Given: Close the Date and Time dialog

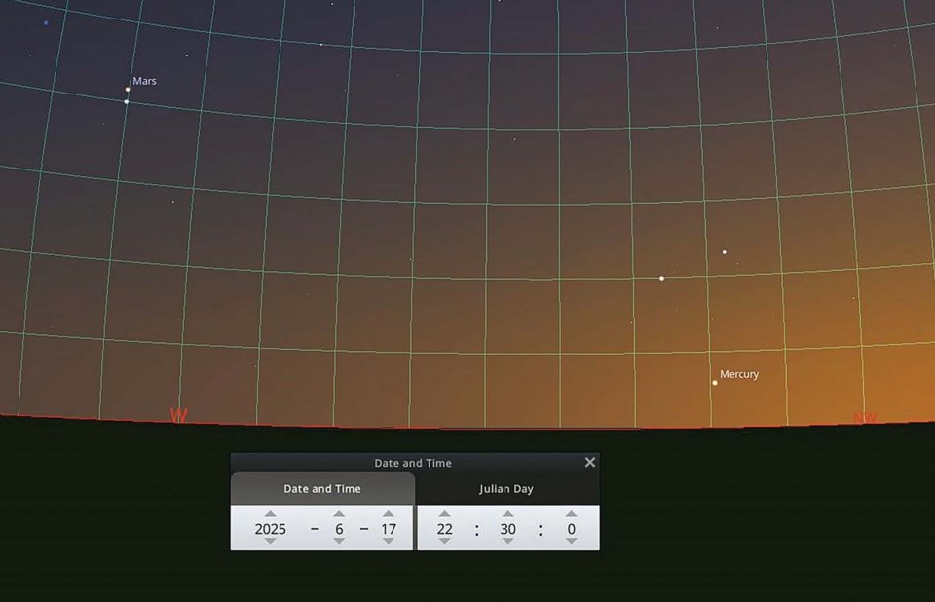Looking at the screenshot, I should [x=590, y=462].
